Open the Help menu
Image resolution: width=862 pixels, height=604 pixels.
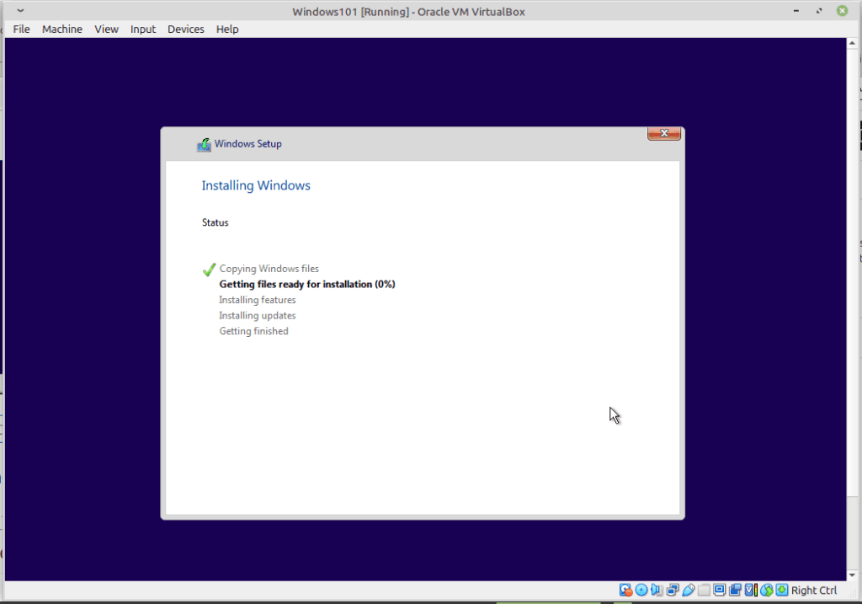click(x=227, y=29)
